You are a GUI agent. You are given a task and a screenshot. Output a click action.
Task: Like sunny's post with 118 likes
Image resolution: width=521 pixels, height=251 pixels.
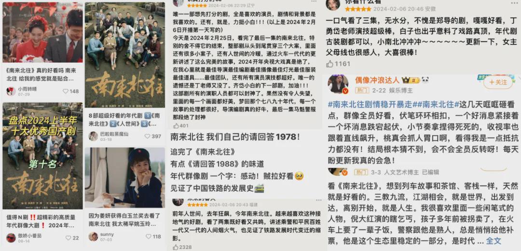pos(148,237)
